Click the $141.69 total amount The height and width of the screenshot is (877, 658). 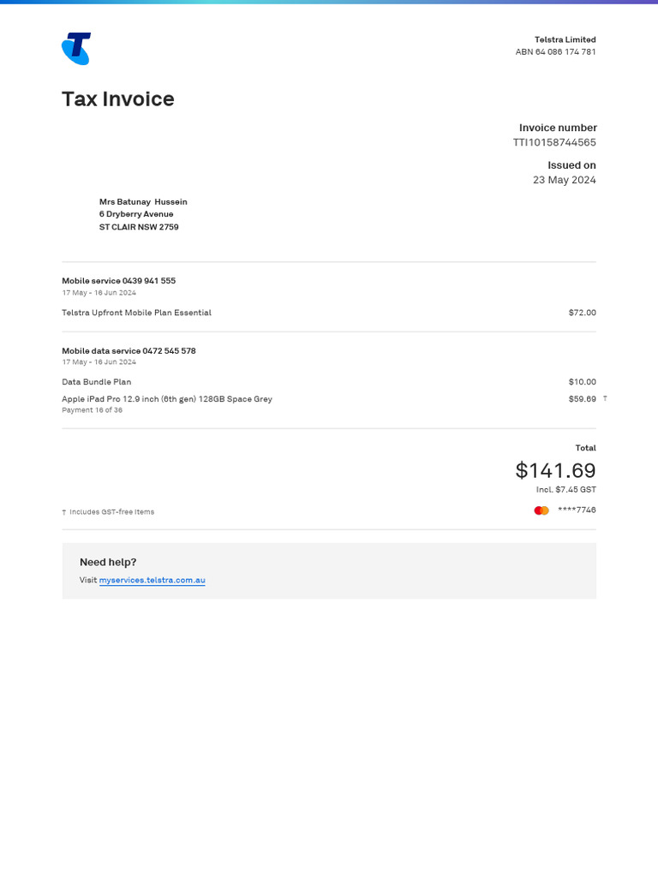click(555, 470)
